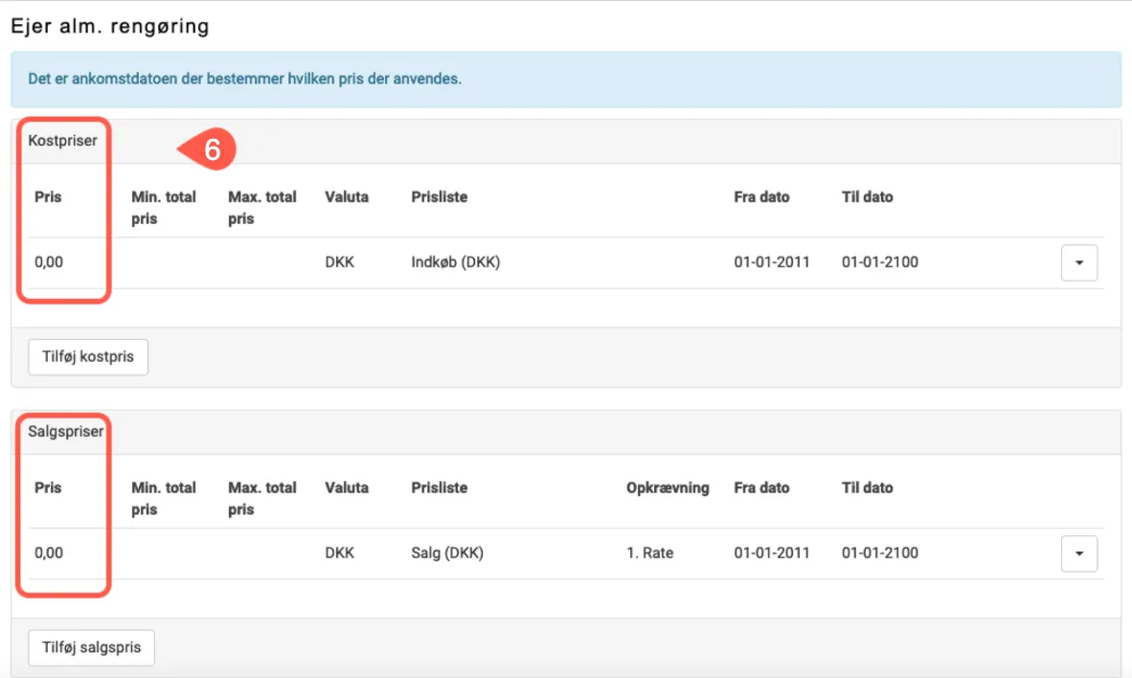Image resolution: width=1132 pixels, height=678 pixels.
Task: Click the Tilføj kostpris button
Action: point(88,356)
